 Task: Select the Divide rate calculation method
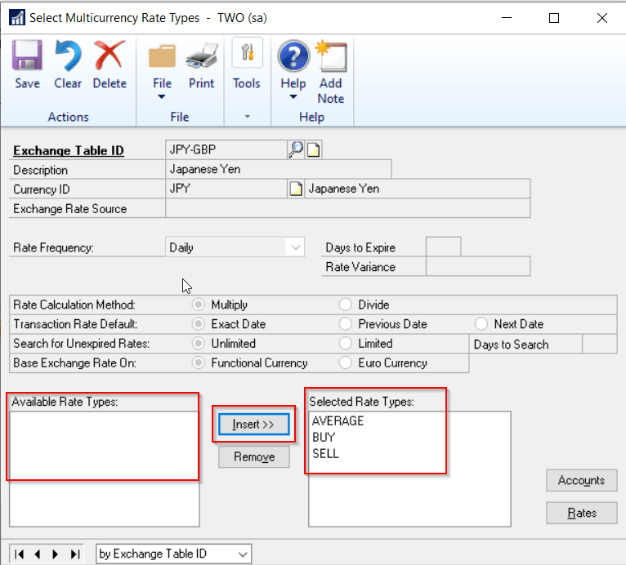345,305
